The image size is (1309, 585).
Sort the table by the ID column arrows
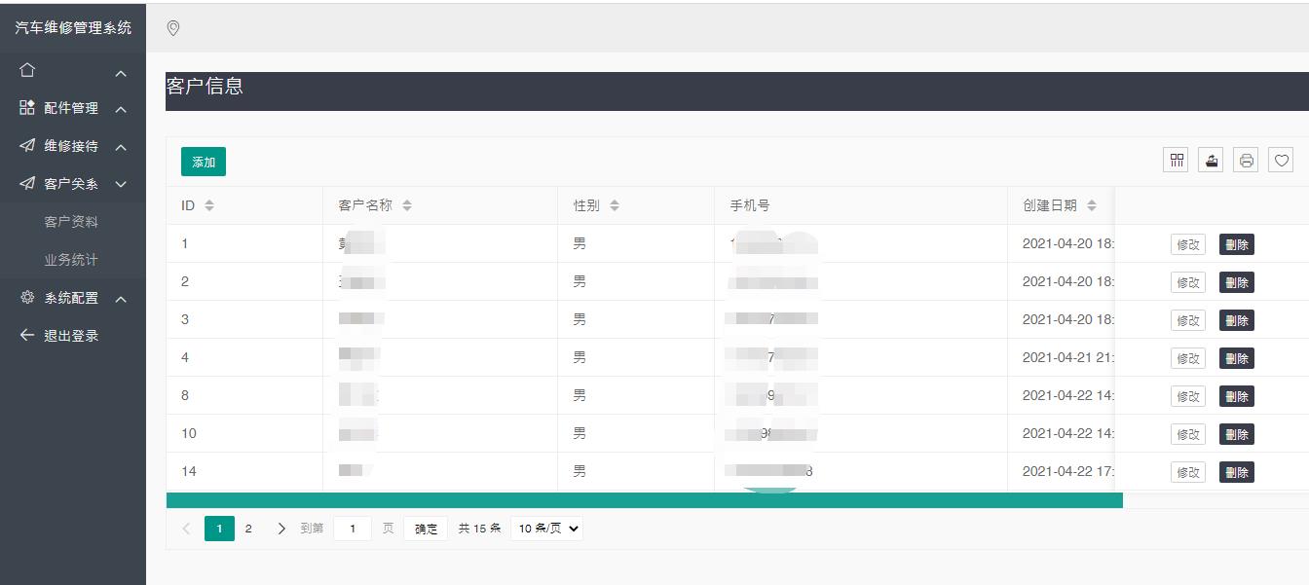(x=208, y=205)
